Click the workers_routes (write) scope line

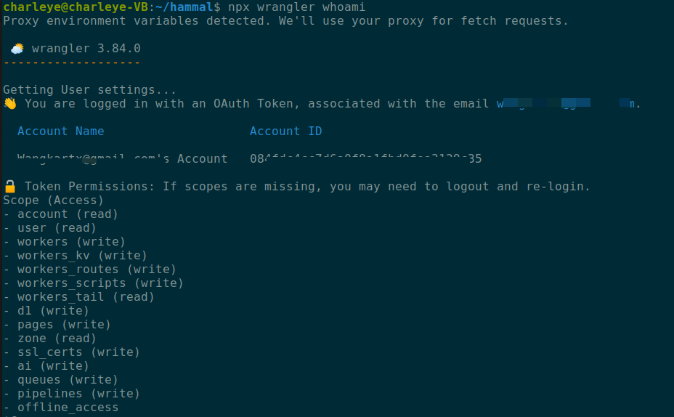pos(90,269)
